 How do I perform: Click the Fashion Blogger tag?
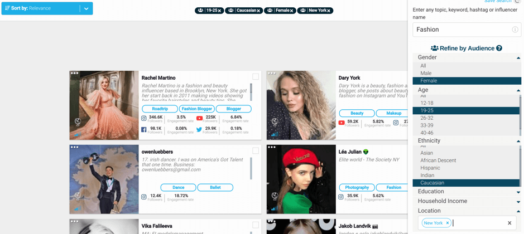(x=197, y=109)
